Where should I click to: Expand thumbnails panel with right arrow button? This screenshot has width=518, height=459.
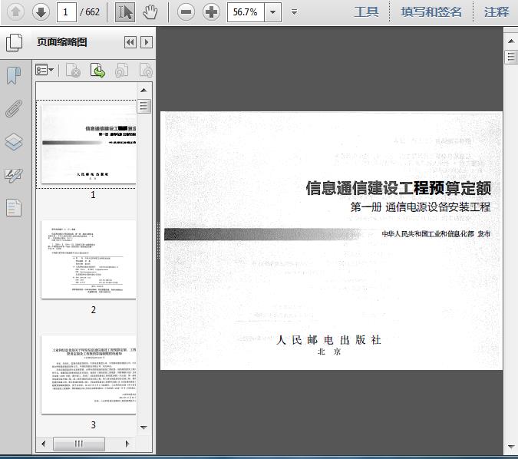(x=147, y=42)
